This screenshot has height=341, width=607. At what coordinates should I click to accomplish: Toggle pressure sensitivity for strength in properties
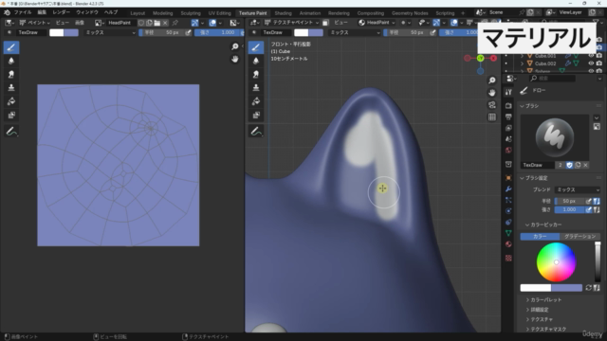[x=588, y=209]
